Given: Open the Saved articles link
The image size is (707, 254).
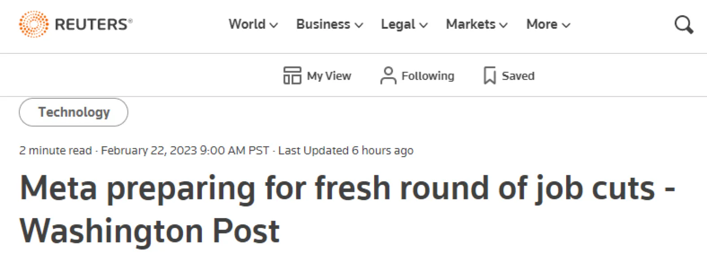Looking at the screenshot, I should coord(518,76).
